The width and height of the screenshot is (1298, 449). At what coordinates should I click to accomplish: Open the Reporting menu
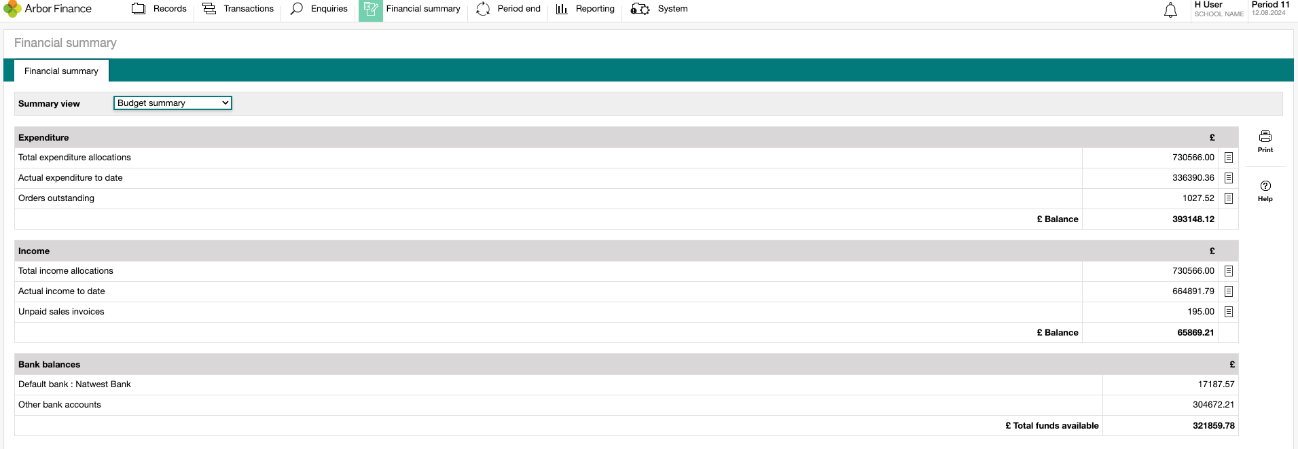click(595, 9)
